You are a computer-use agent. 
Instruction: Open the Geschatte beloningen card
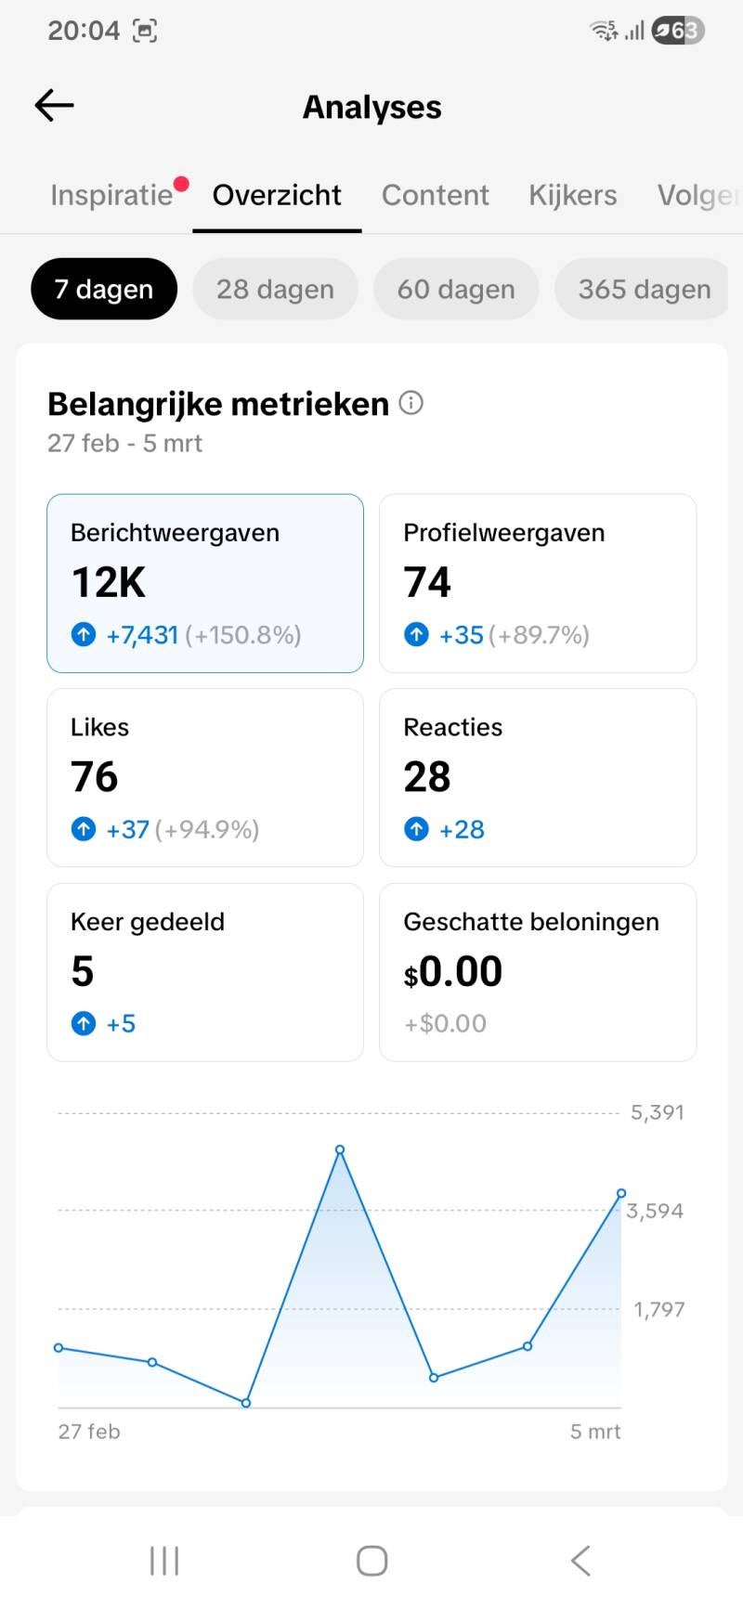coord(538,972)
